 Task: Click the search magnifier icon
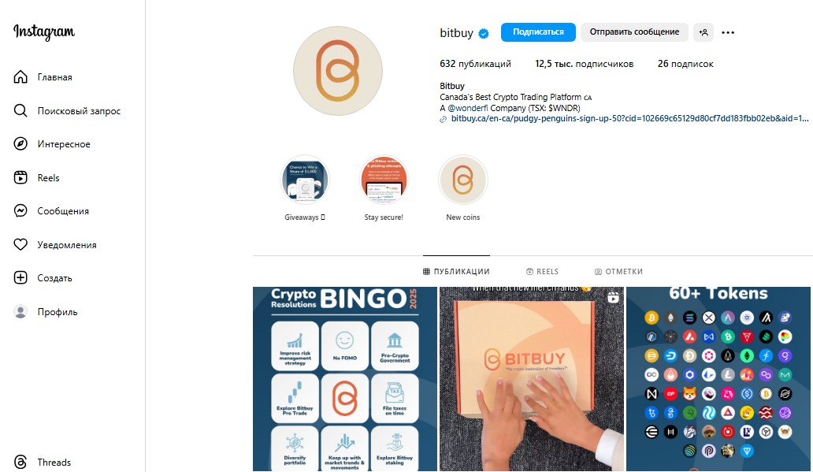(x=20, y=110)
